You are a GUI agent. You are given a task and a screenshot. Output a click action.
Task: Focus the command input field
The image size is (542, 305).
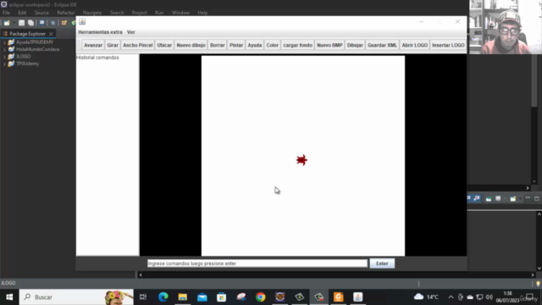click(257, 263)
